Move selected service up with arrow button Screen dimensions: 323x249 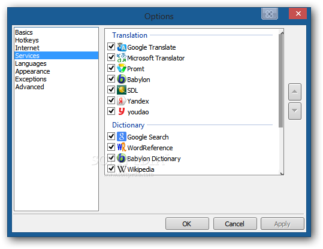coord(295,92)
